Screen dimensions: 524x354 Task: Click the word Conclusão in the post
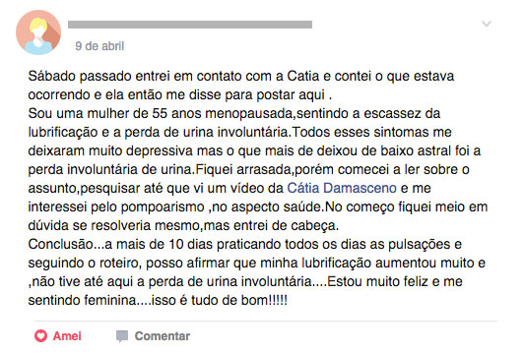tap(61, 244)
